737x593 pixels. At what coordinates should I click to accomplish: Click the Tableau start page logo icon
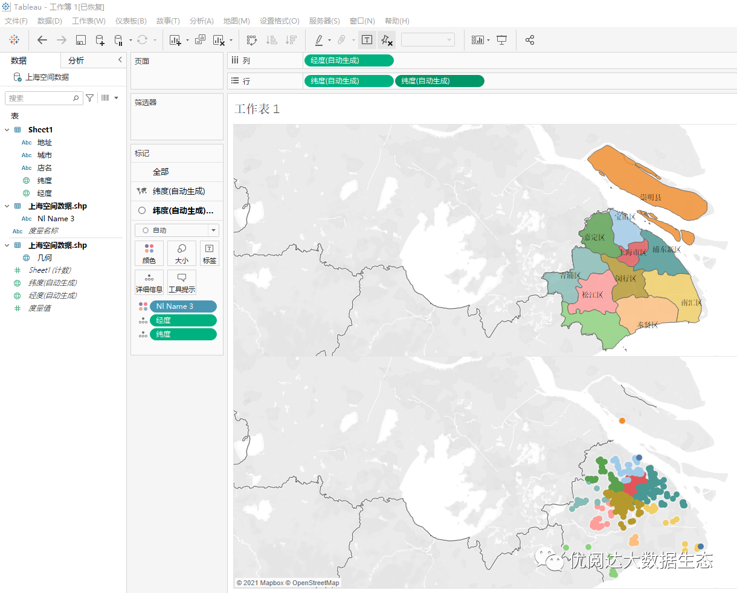14,40
